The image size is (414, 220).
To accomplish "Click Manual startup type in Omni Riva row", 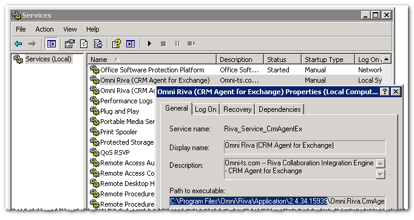I will pyautogui.click(x=315, y=80).
